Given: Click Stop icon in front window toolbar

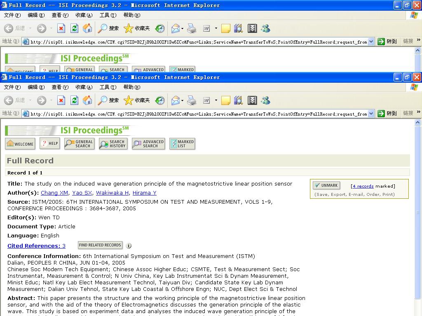Looking at the screenshot, I should (61, 100).
